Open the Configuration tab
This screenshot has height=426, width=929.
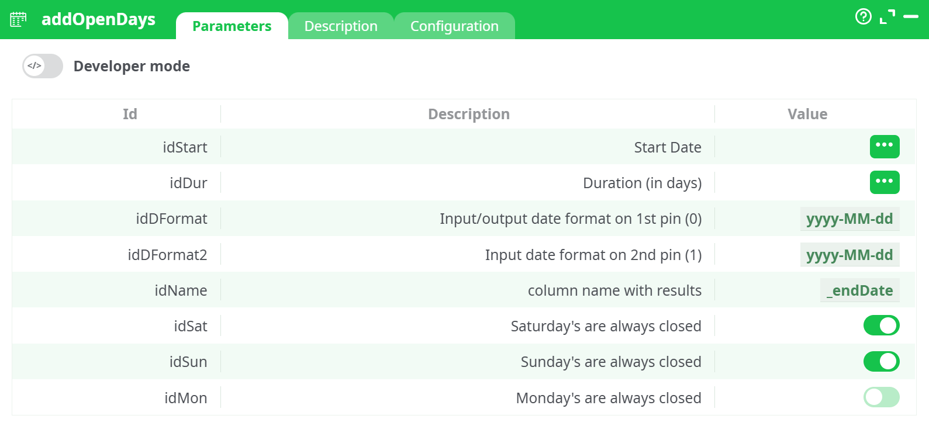click(454, 26)
